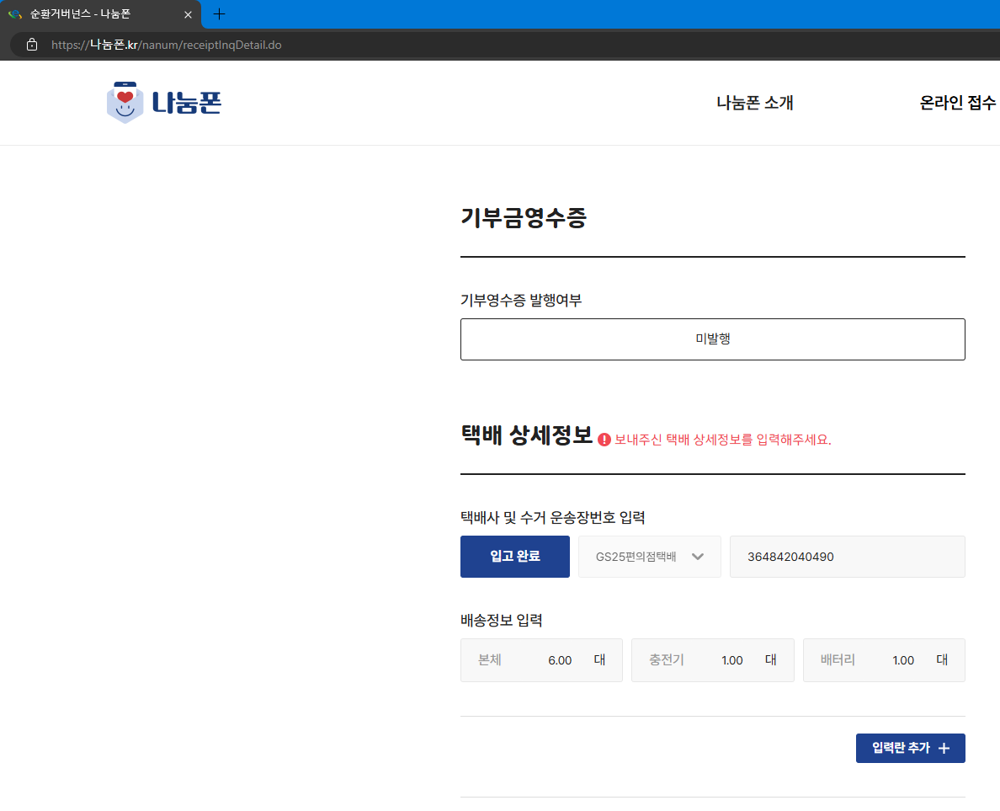
Task: Open a new browser tab
Action: [220, 14]
